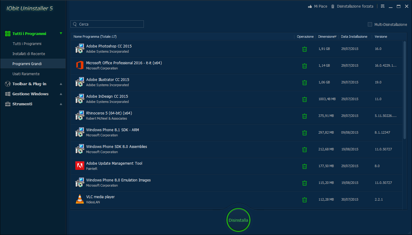
Task: Open the hamburger options menu icon
Action: (x=383, y=6)
